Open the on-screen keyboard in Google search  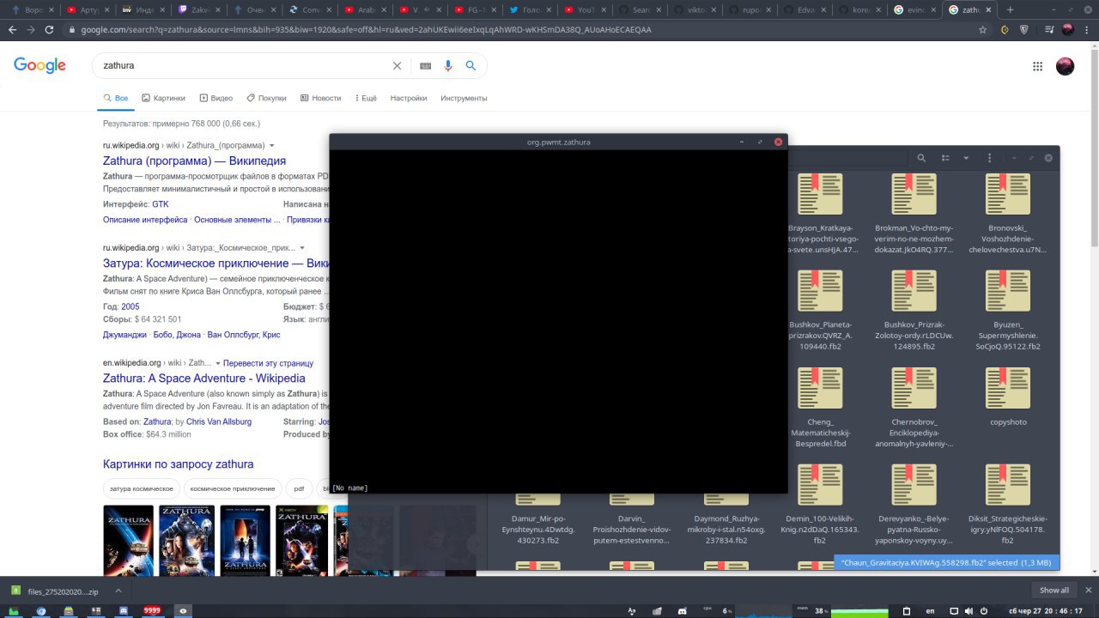point(425,66)
